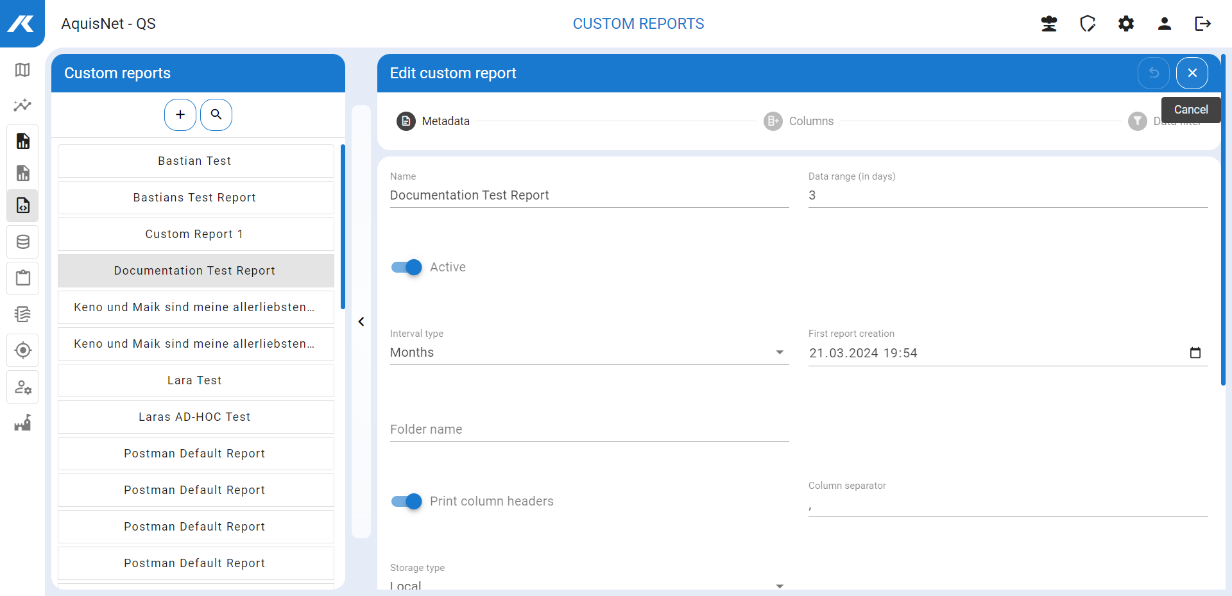Select the Metadata step
Image resolution: width=1232 pixels, height=596 pixels.
(x=434, y=121)
